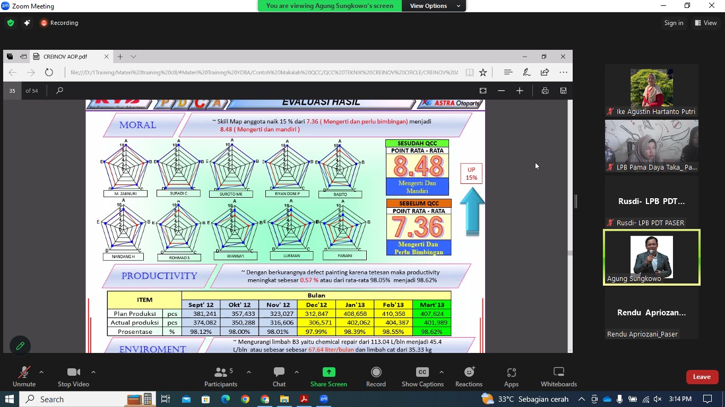Click the annotation pencil icon
The height and width of the screenshot is (407, 725).
point(20,346)
